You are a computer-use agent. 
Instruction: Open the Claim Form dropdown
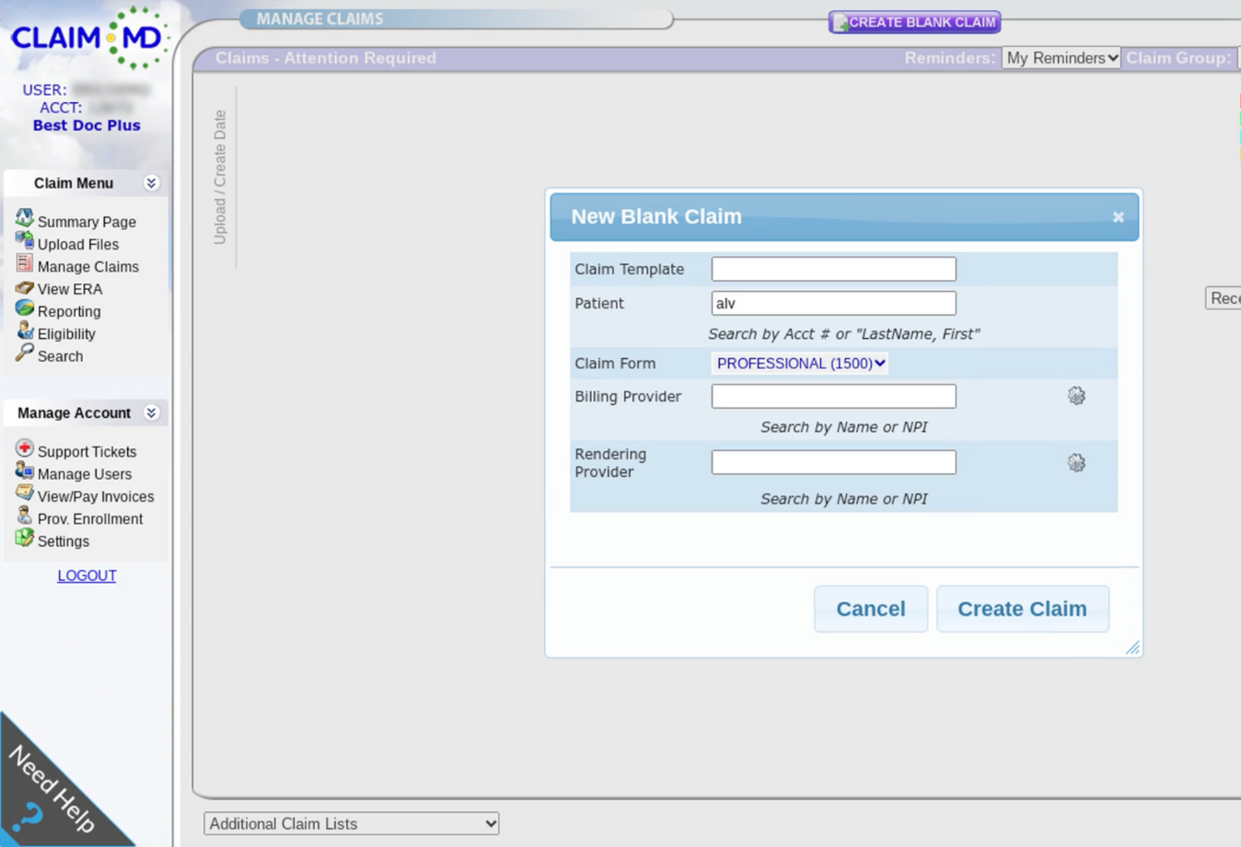coord(800,364)
